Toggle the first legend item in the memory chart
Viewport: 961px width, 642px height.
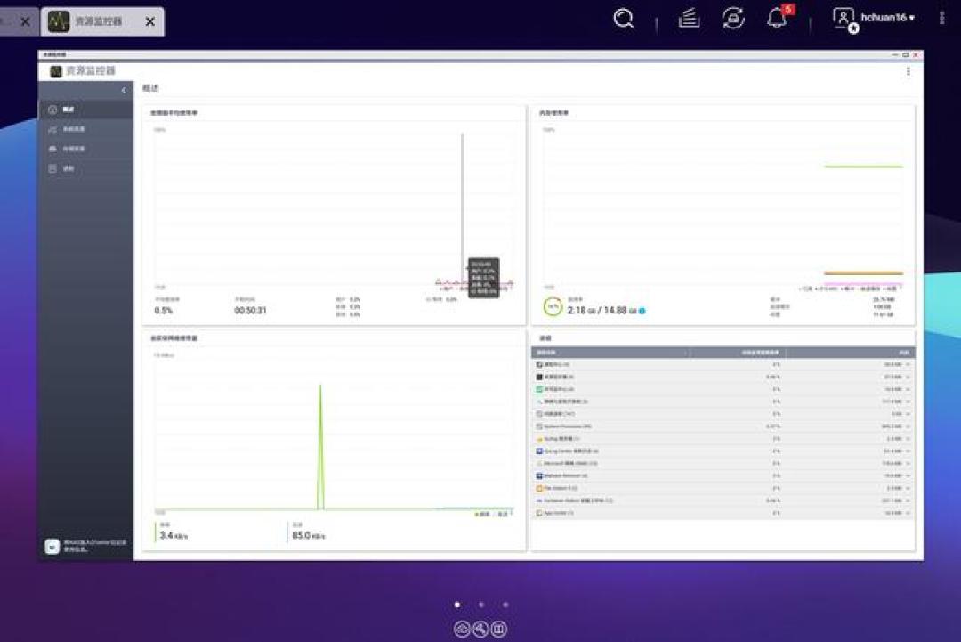pyautogui.click(x=806, y=288)
